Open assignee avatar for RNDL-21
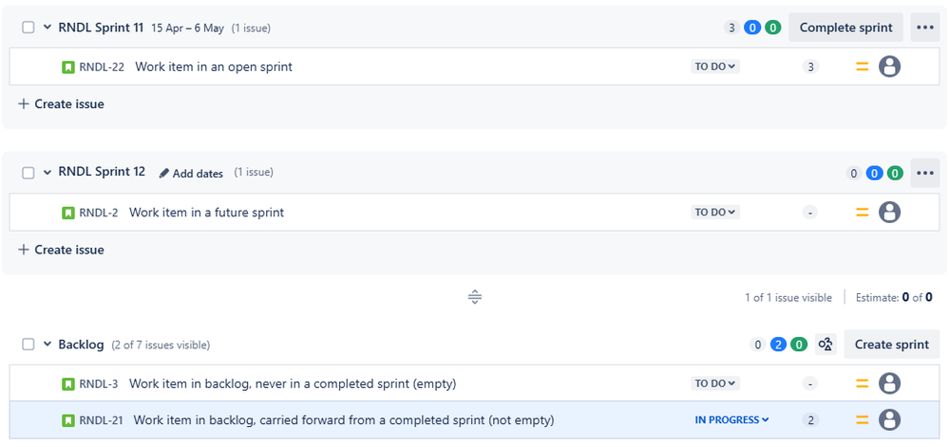Screen dimensions: 949x447 pyautogui.click(x=889, y=419)
